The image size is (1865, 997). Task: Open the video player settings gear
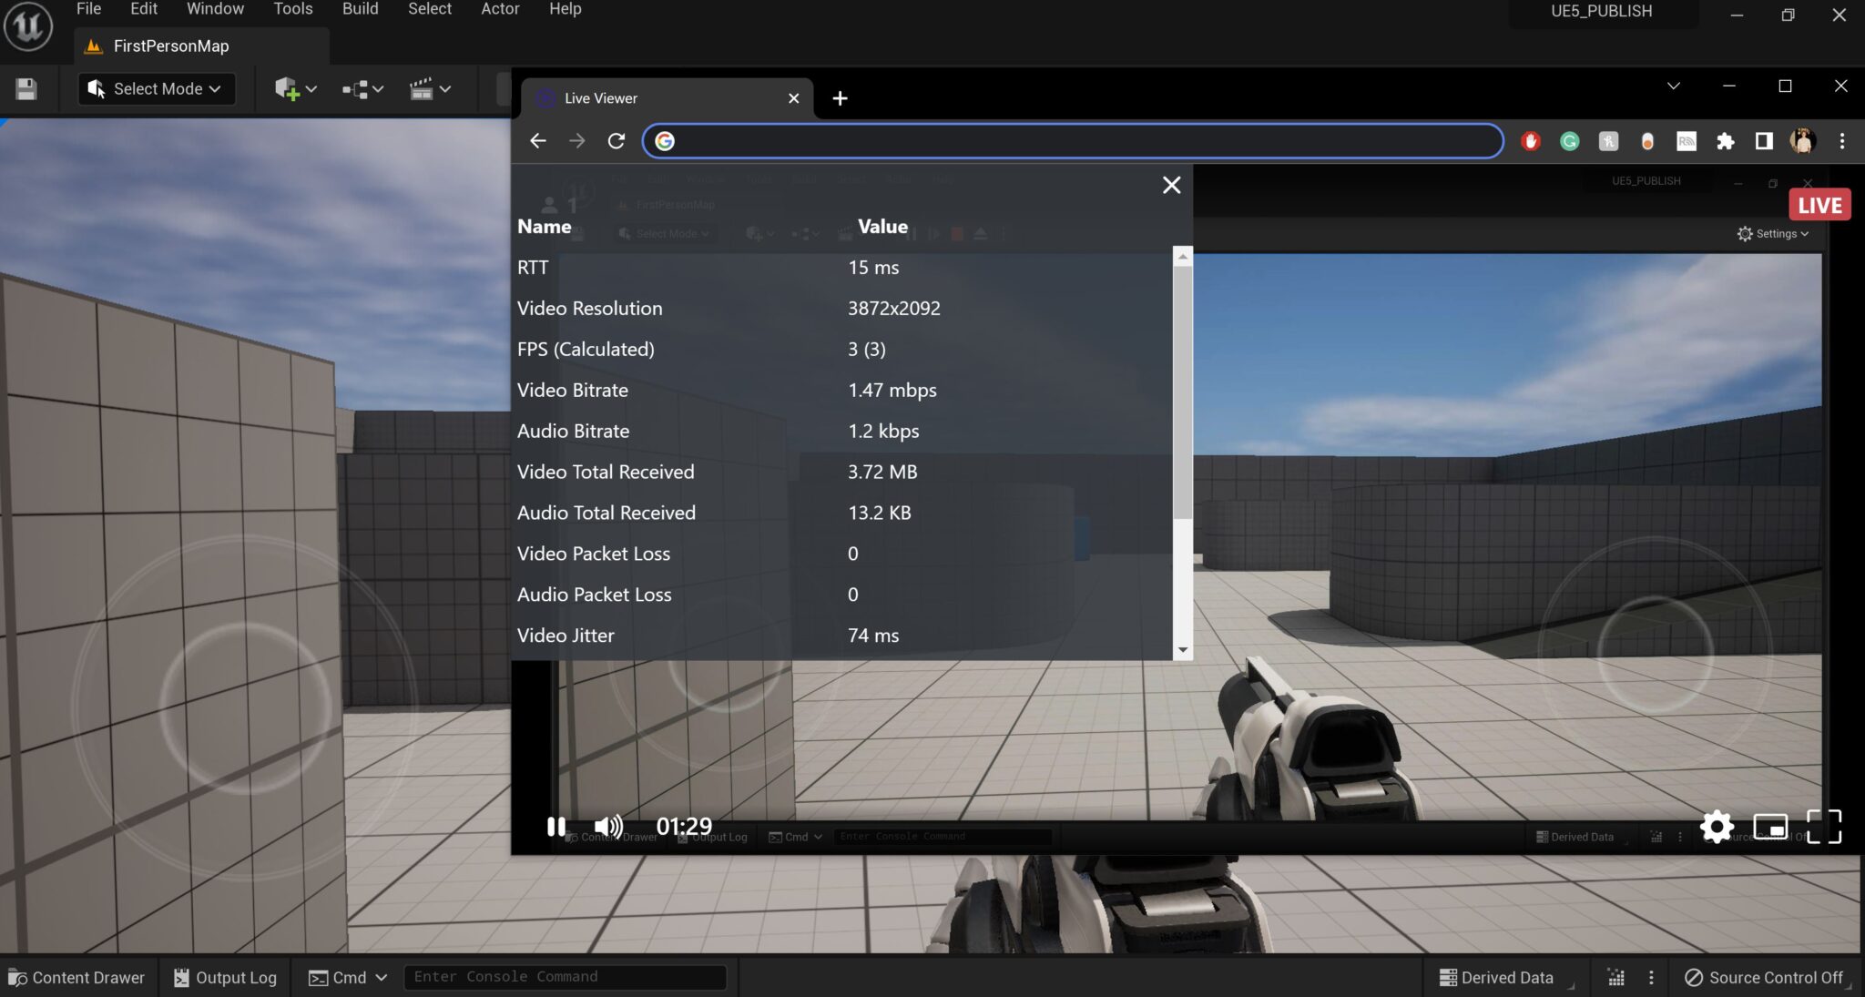1716,827
